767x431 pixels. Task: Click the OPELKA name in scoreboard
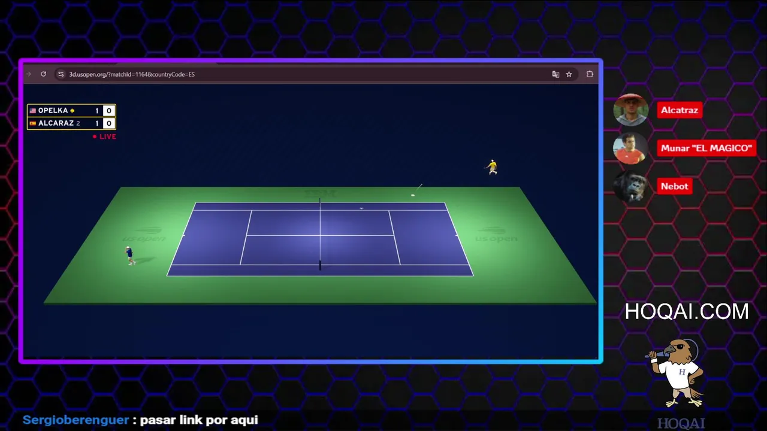[x=53, y=111]
